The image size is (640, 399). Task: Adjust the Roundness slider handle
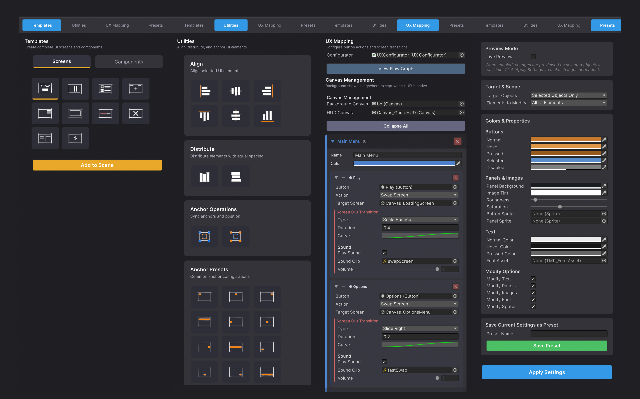pos(535,200)
